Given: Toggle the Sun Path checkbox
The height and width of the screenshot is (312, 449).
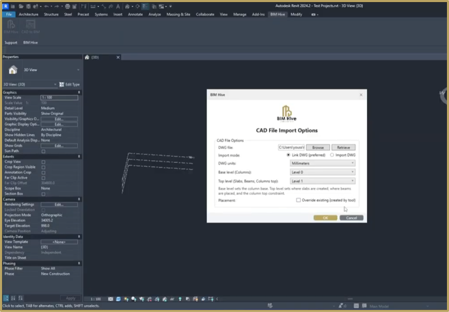Looking at the screenshot, I should pos(44,151).
